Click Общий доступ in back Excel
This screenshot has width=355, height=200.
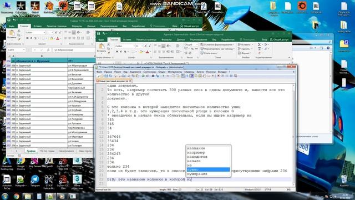coord(190,26)
